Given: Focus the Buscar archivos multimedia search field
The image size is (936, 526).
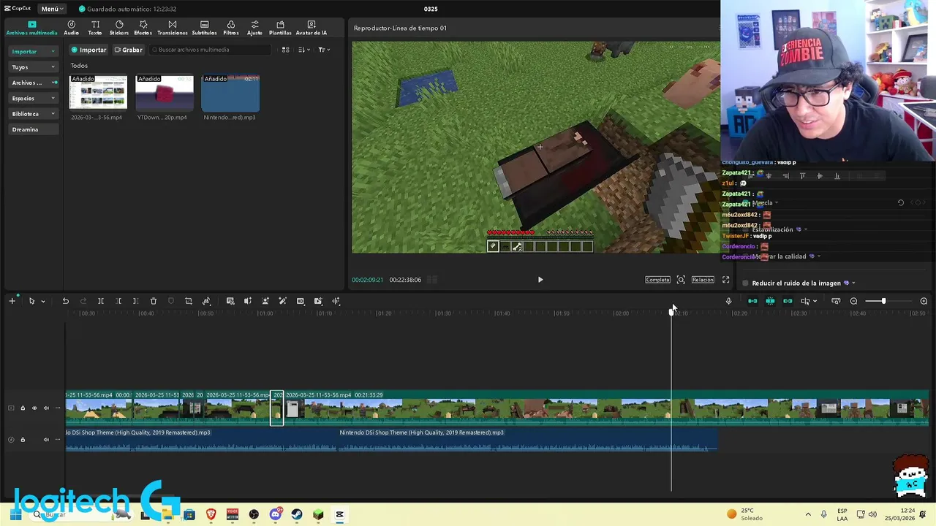Looking at the screenshot, I should (x=211, y=50).
